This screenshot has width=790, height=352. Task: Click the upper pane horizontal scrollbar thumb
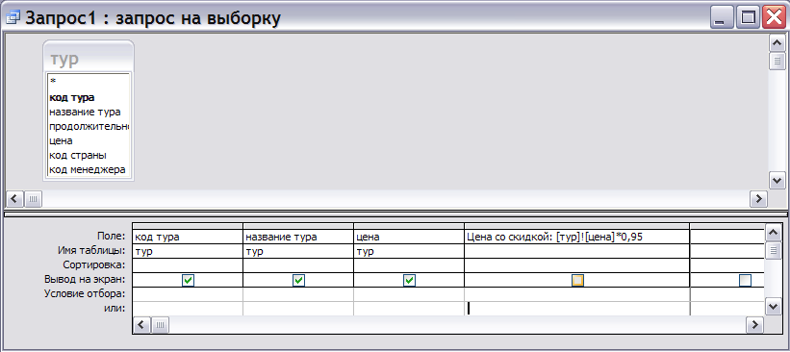coord(34,199)
